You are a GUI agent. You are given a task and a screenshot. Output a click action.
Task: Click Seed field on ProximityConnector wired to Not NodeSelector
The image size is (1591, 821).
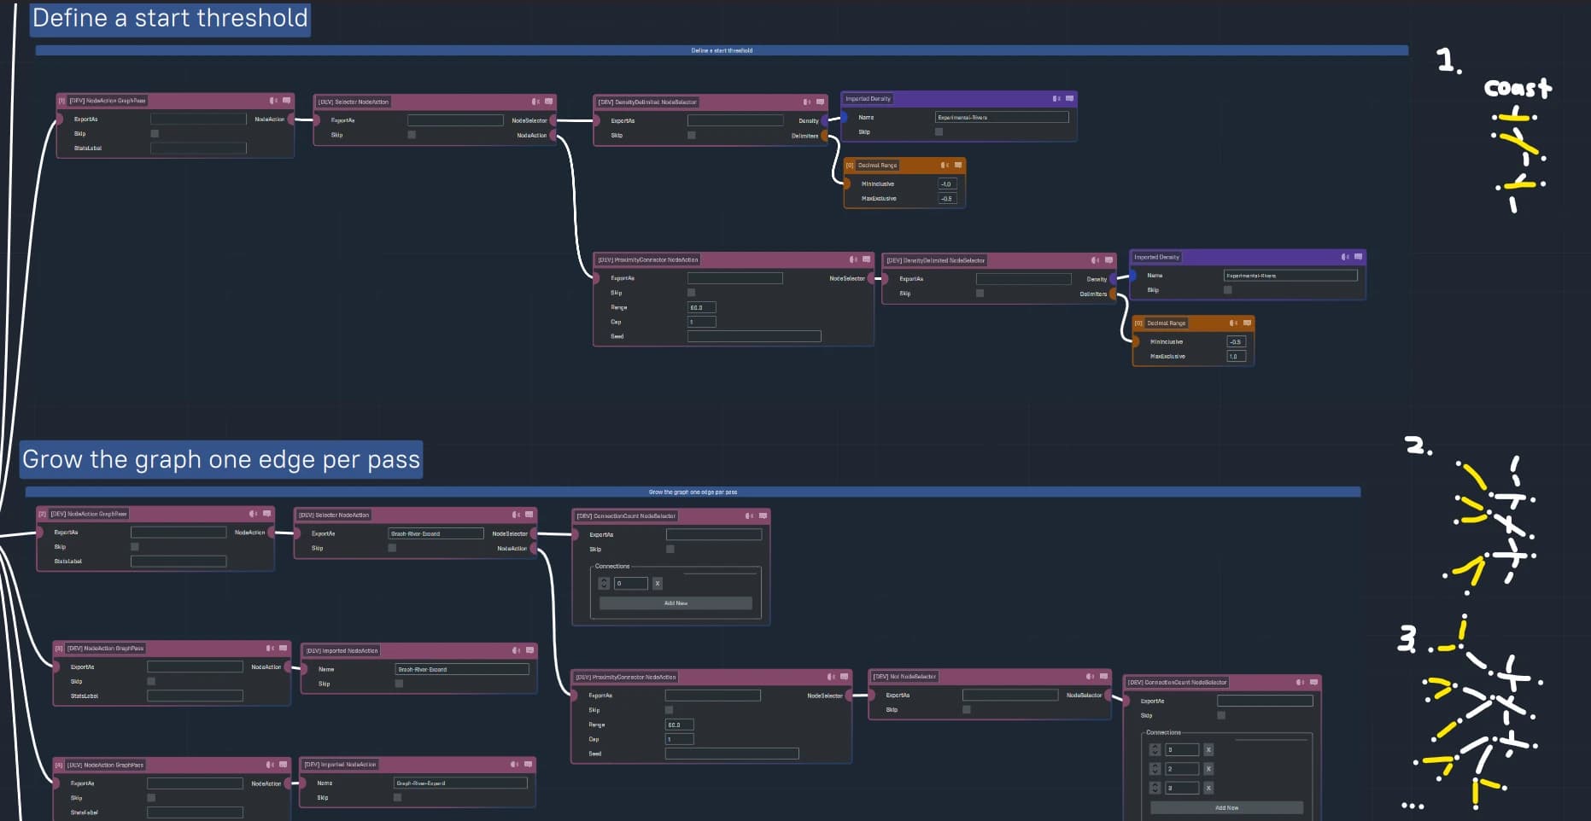click(732, 754)
